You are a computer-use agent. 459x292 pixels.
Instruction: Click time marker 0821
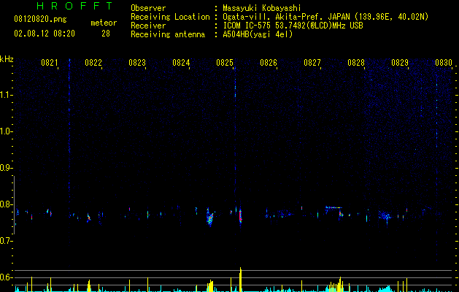pyautogui.click(x=49, y=63)
